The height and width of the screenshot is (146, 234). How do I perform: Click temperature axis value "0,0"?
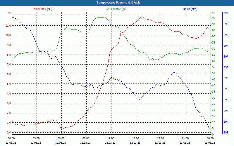coord(9,133)
